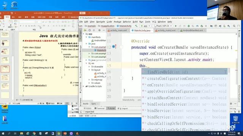Expand the values folder

click(x=89, y=83)
